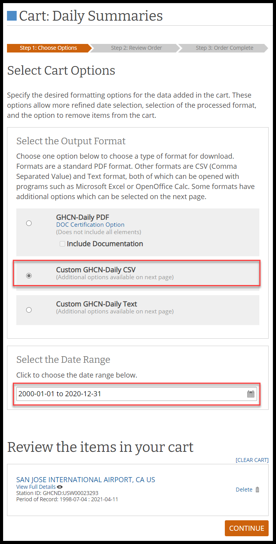The height and width of the screenshot is (544, 276).
Task: Jump to Step 3: Order Complete
Action: 224,48
